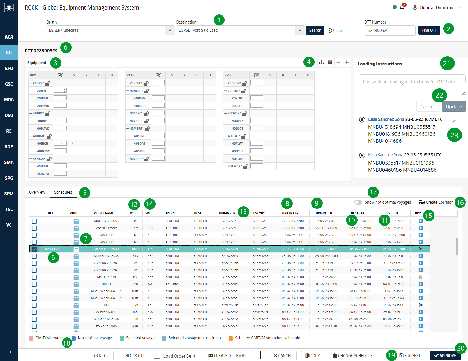Click the plus icon in Equipment toolbar
Screen dimensions: 468x361
[x=347, y=62]
